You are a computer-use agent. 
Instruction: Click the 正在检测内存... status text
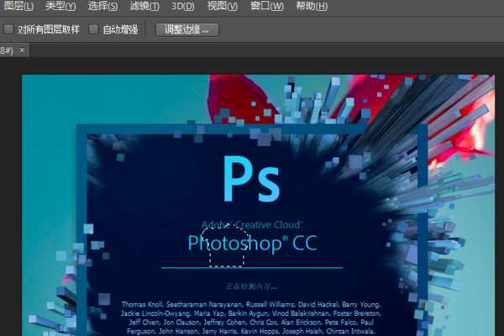252,286
